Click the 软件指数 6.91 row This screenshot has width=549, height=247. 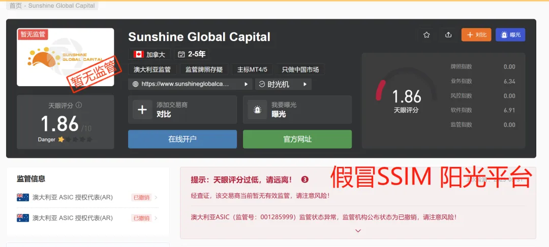pyautogui.click(x=483, y=111)
